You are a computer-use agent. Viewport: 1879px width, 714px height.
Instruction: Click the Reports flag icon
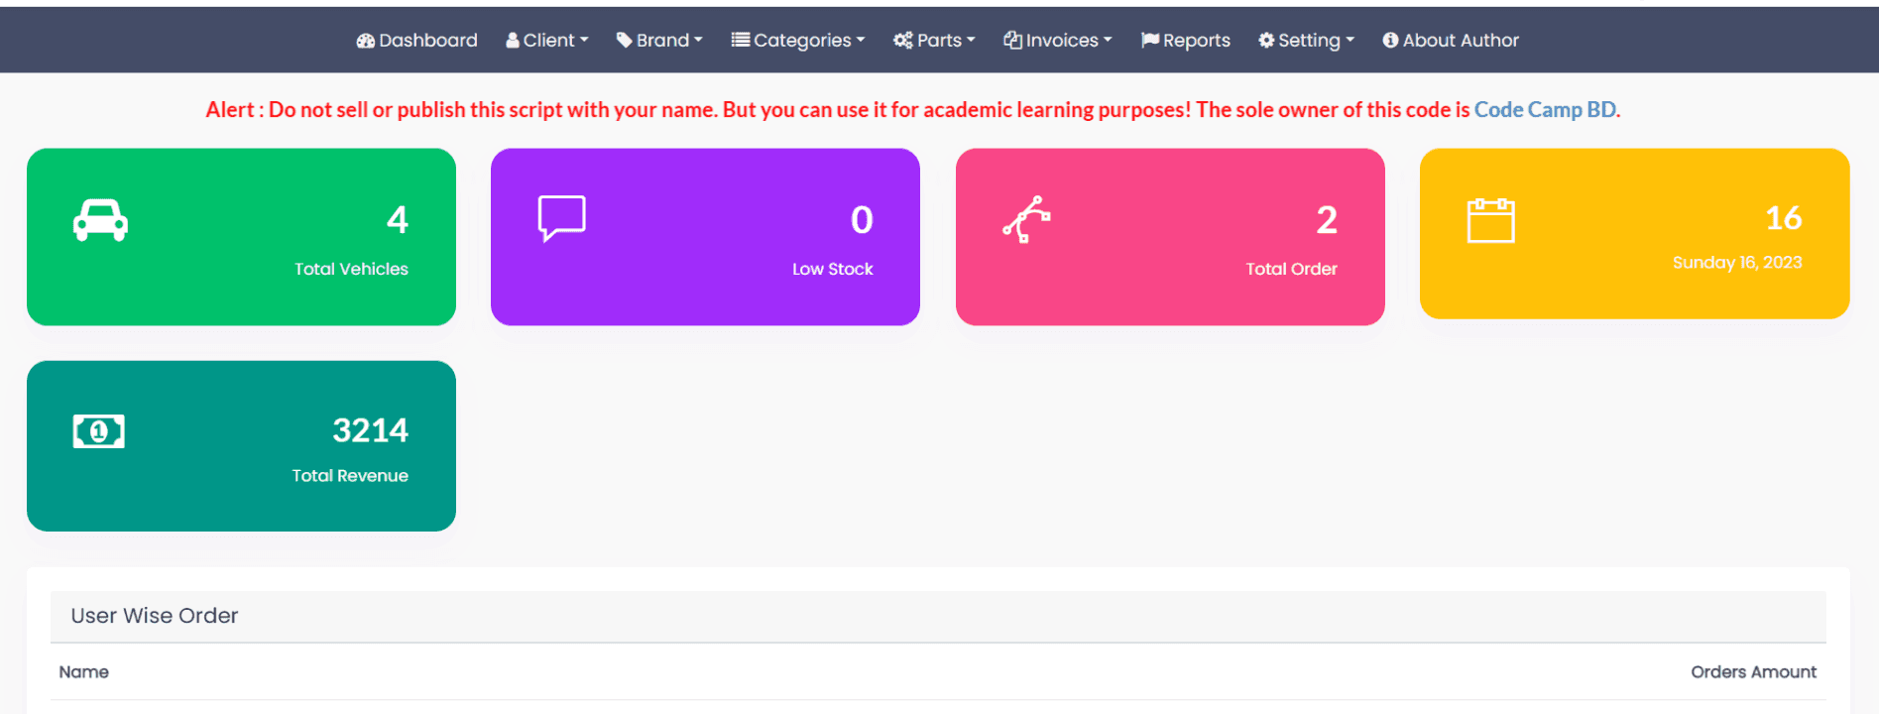click(x=1149, y=41)
